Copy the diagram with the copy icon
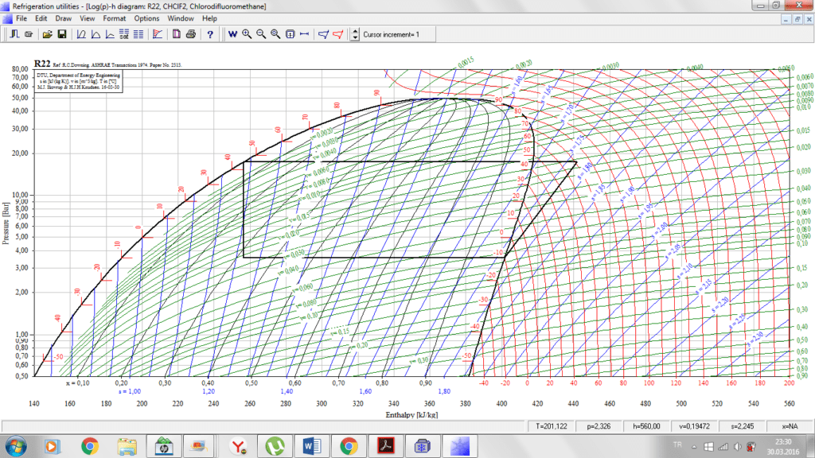The width and height of the screenshot is (815, 458). [x=177, y=34]
